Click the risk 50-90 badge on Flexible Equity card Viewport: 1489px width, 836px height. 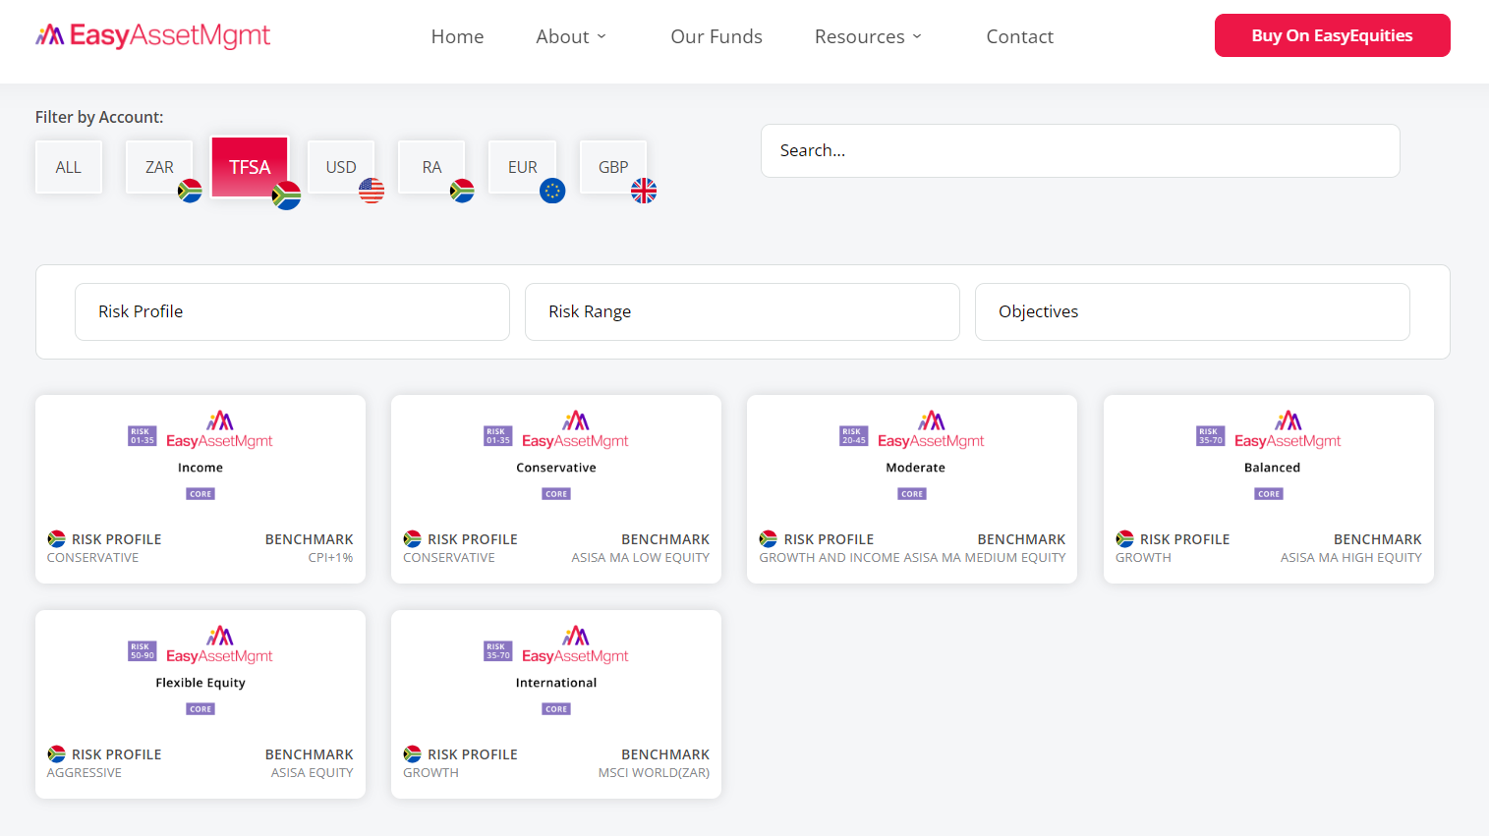143,651
